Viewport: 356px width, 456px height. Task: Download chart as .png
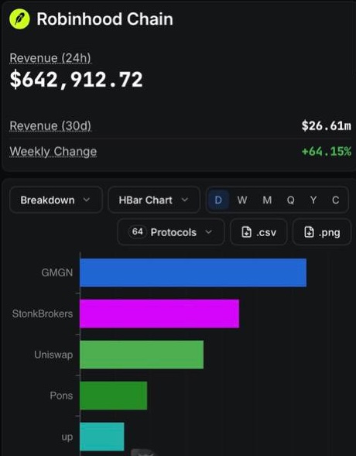[322, 232]
